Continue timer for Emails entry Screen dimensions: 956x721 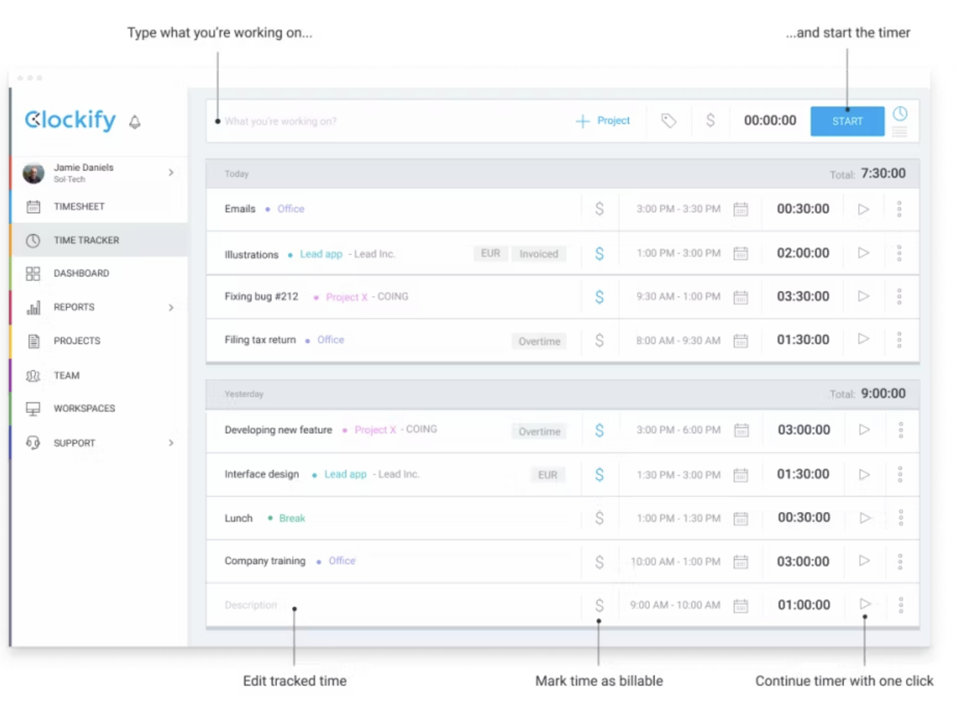tap(863, 209)
